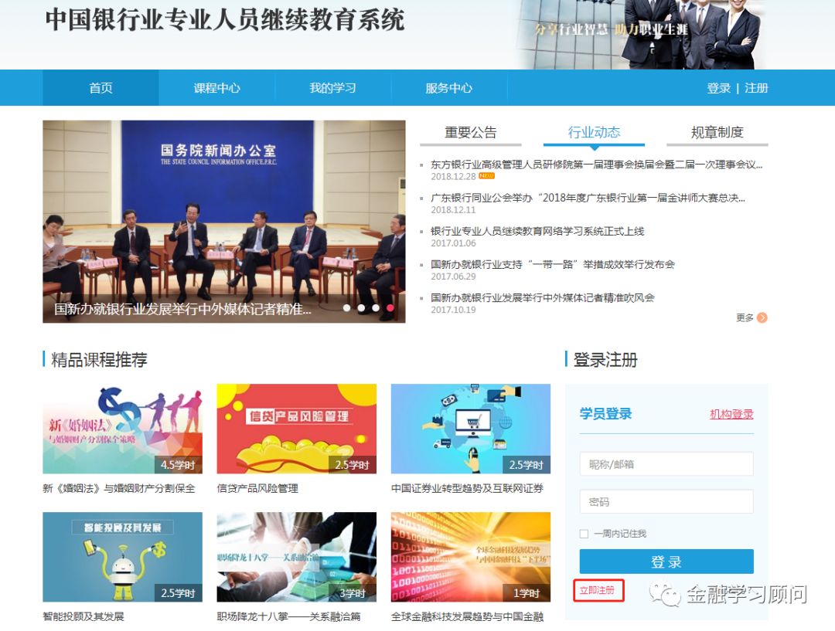Open news 银行业专业人员继续教育网络学习系统正式上线

pos(537,232)
